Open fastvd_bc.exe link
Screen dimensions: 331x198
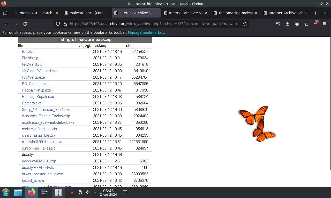33,180
